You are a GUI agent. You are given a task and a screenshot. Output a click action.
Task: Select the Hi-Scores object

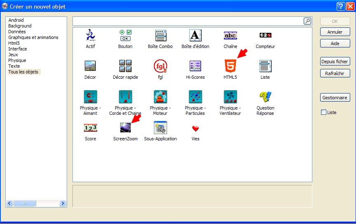point(195,66)
